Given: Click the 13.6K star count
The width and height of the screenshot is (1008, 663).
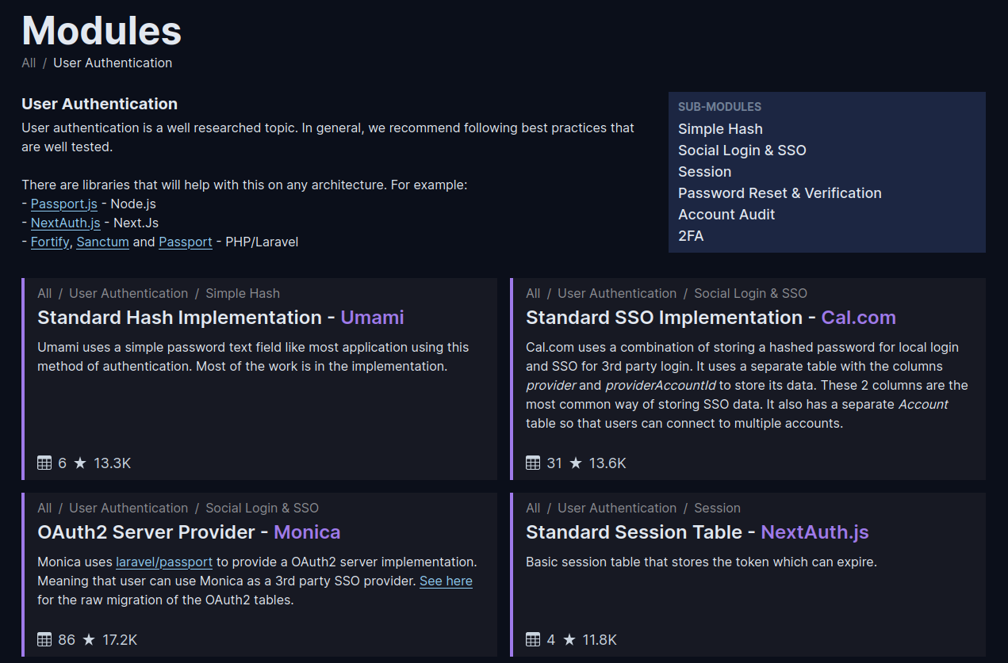Looking at the screenshot, I should pyautogui.click(x=607, y=463).
